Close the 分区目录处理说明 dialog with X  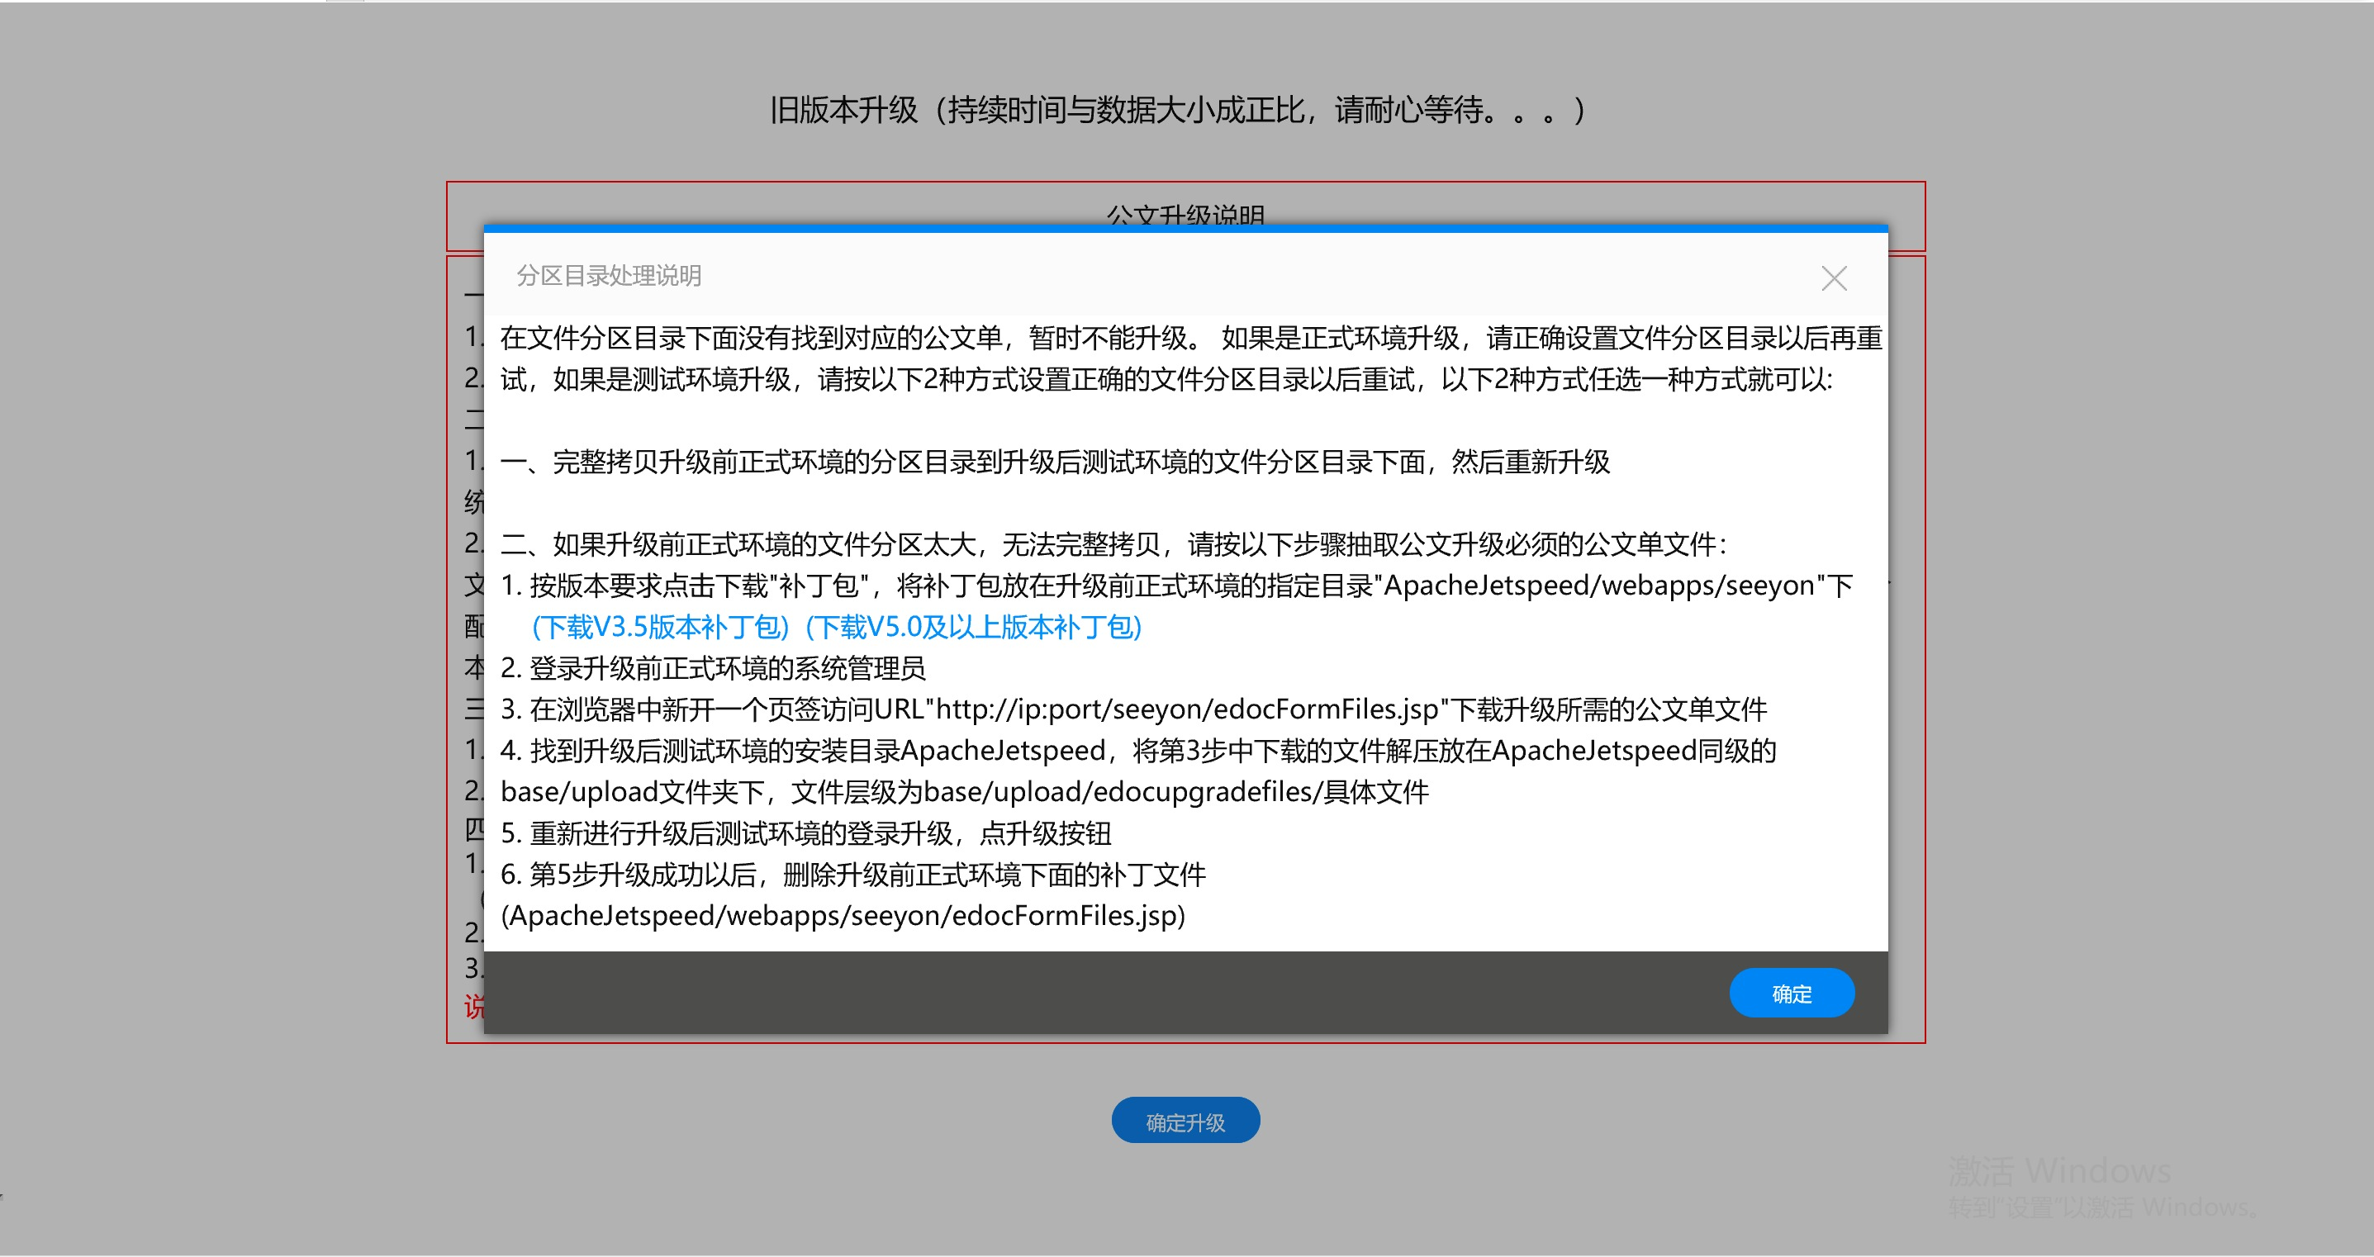pos(1833,278)
